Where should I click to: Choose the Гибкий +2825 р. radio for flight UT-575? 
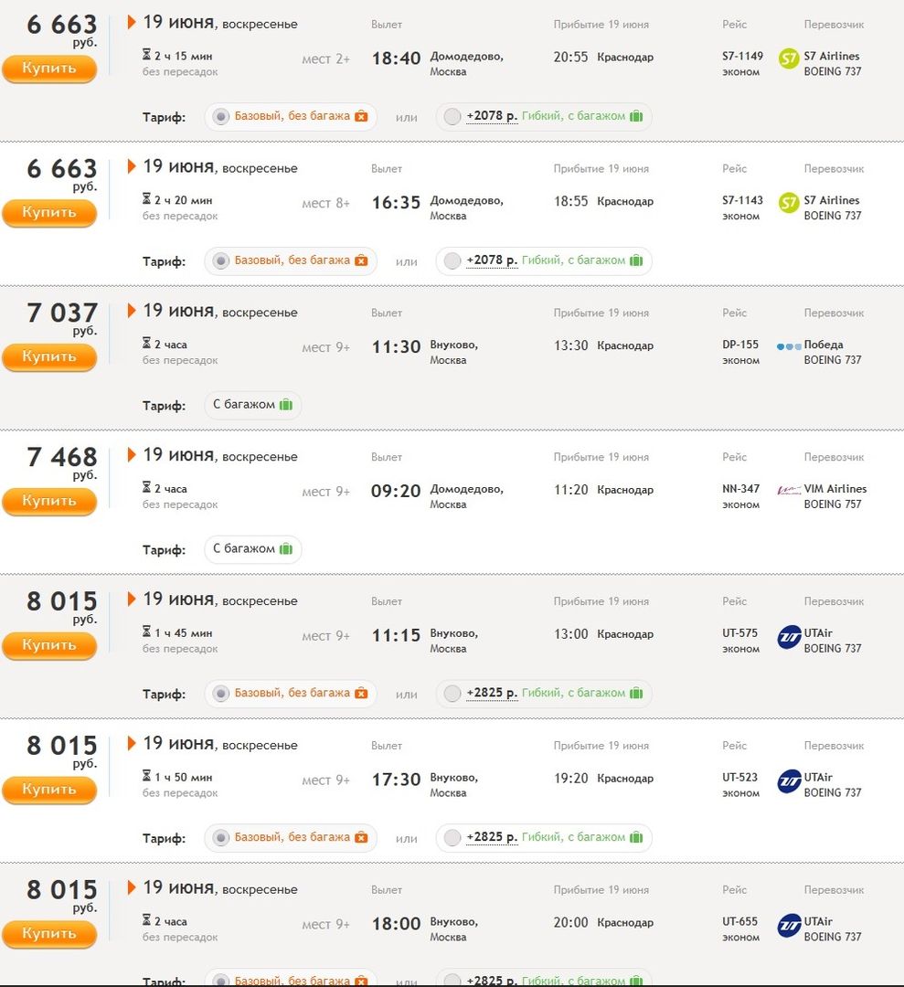452,694
